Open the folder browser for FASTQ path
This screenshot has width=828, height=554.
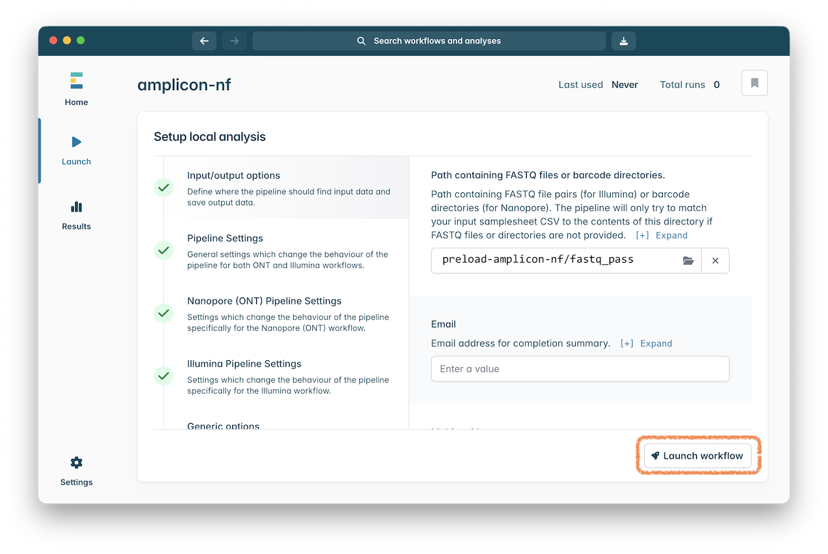688,261
